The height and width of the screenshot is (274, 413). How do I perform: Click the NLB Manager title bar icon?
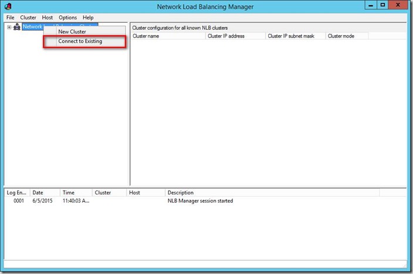tap(8, 7)
